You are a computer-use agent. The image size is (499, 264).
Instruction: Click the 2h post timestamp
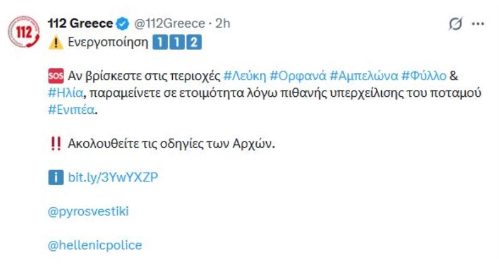point(223,24)
